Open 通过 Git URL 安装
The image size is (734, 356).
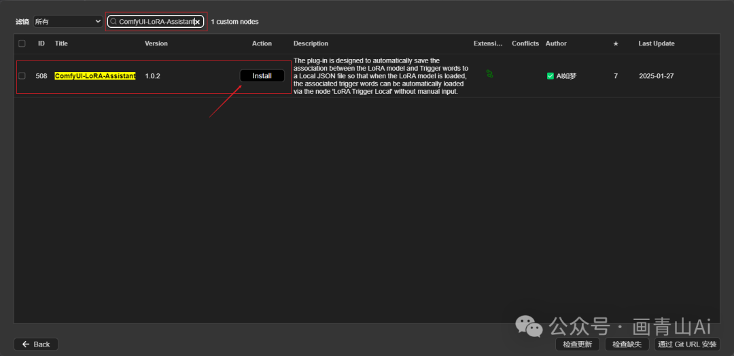pos(687,344)
